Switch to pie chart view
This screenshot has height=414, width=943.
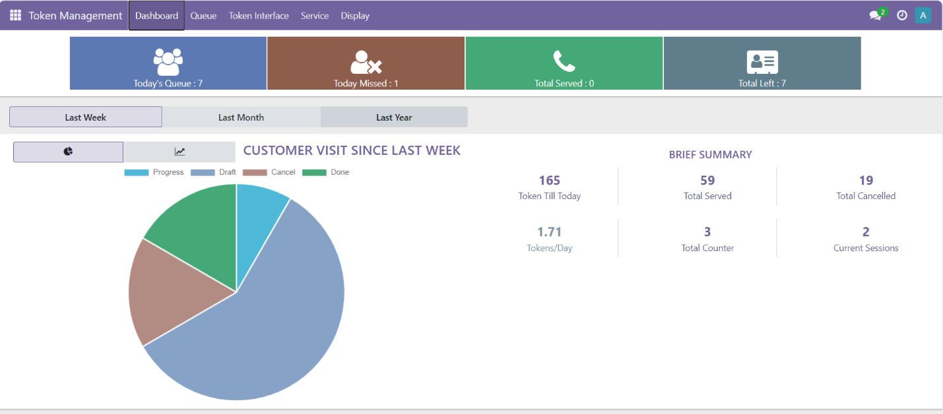click(68, 152)
